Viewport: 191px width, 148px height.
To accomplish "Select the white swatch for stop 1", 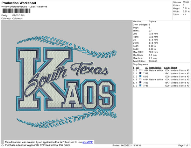I will (140, 70).
